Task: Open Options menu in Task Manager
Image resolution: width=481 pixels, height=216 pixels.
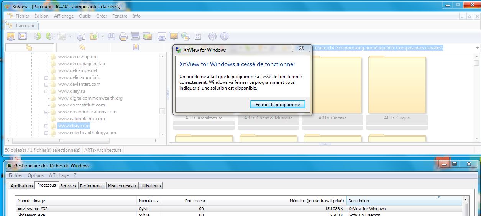Action: [x=36, y=175]
